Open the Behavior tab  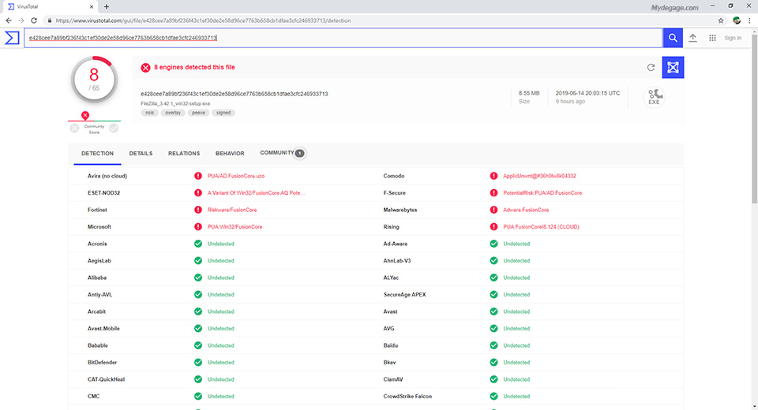(230, 154)
